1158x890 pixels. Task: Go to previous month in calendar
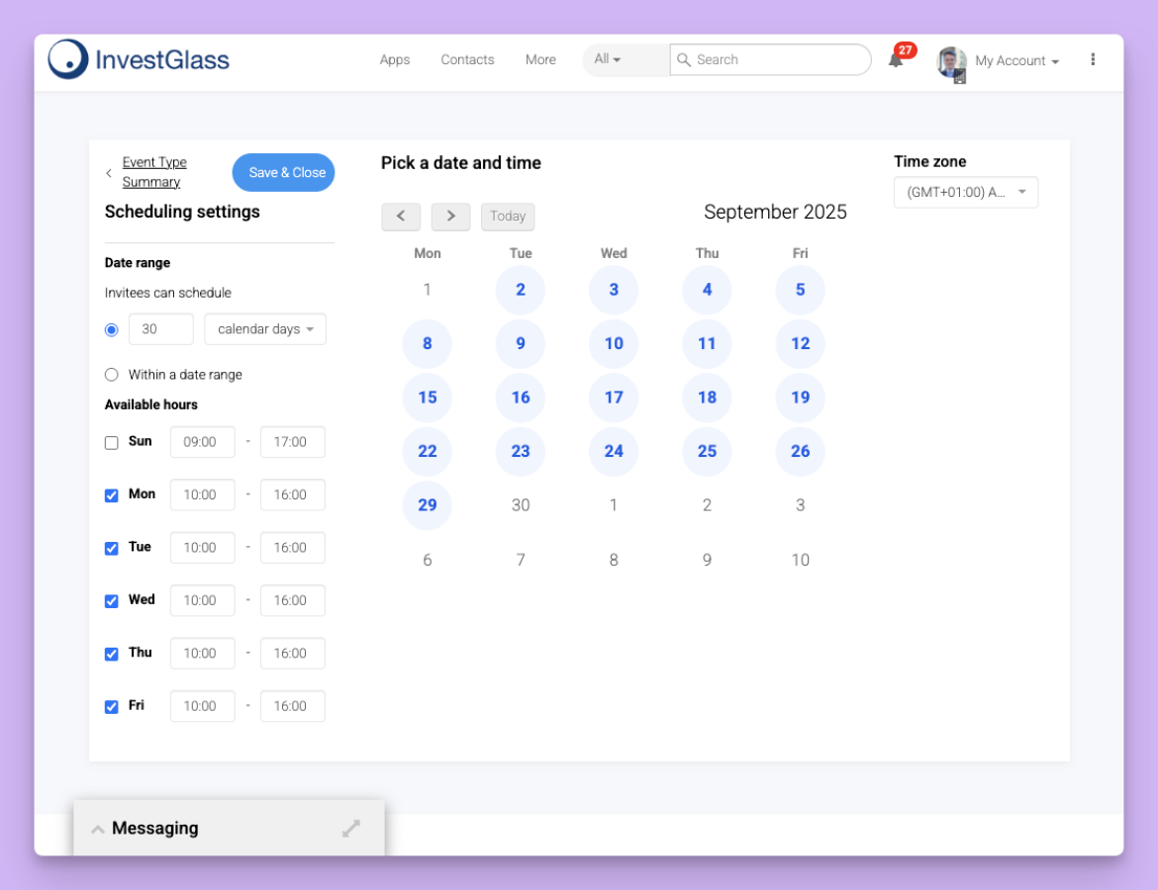tap(401, 217)
